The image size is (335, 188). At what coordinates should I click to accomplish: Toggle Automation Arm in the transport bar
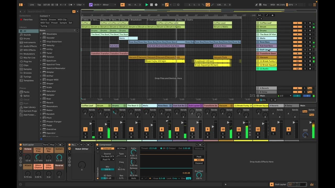coord(167,5)
